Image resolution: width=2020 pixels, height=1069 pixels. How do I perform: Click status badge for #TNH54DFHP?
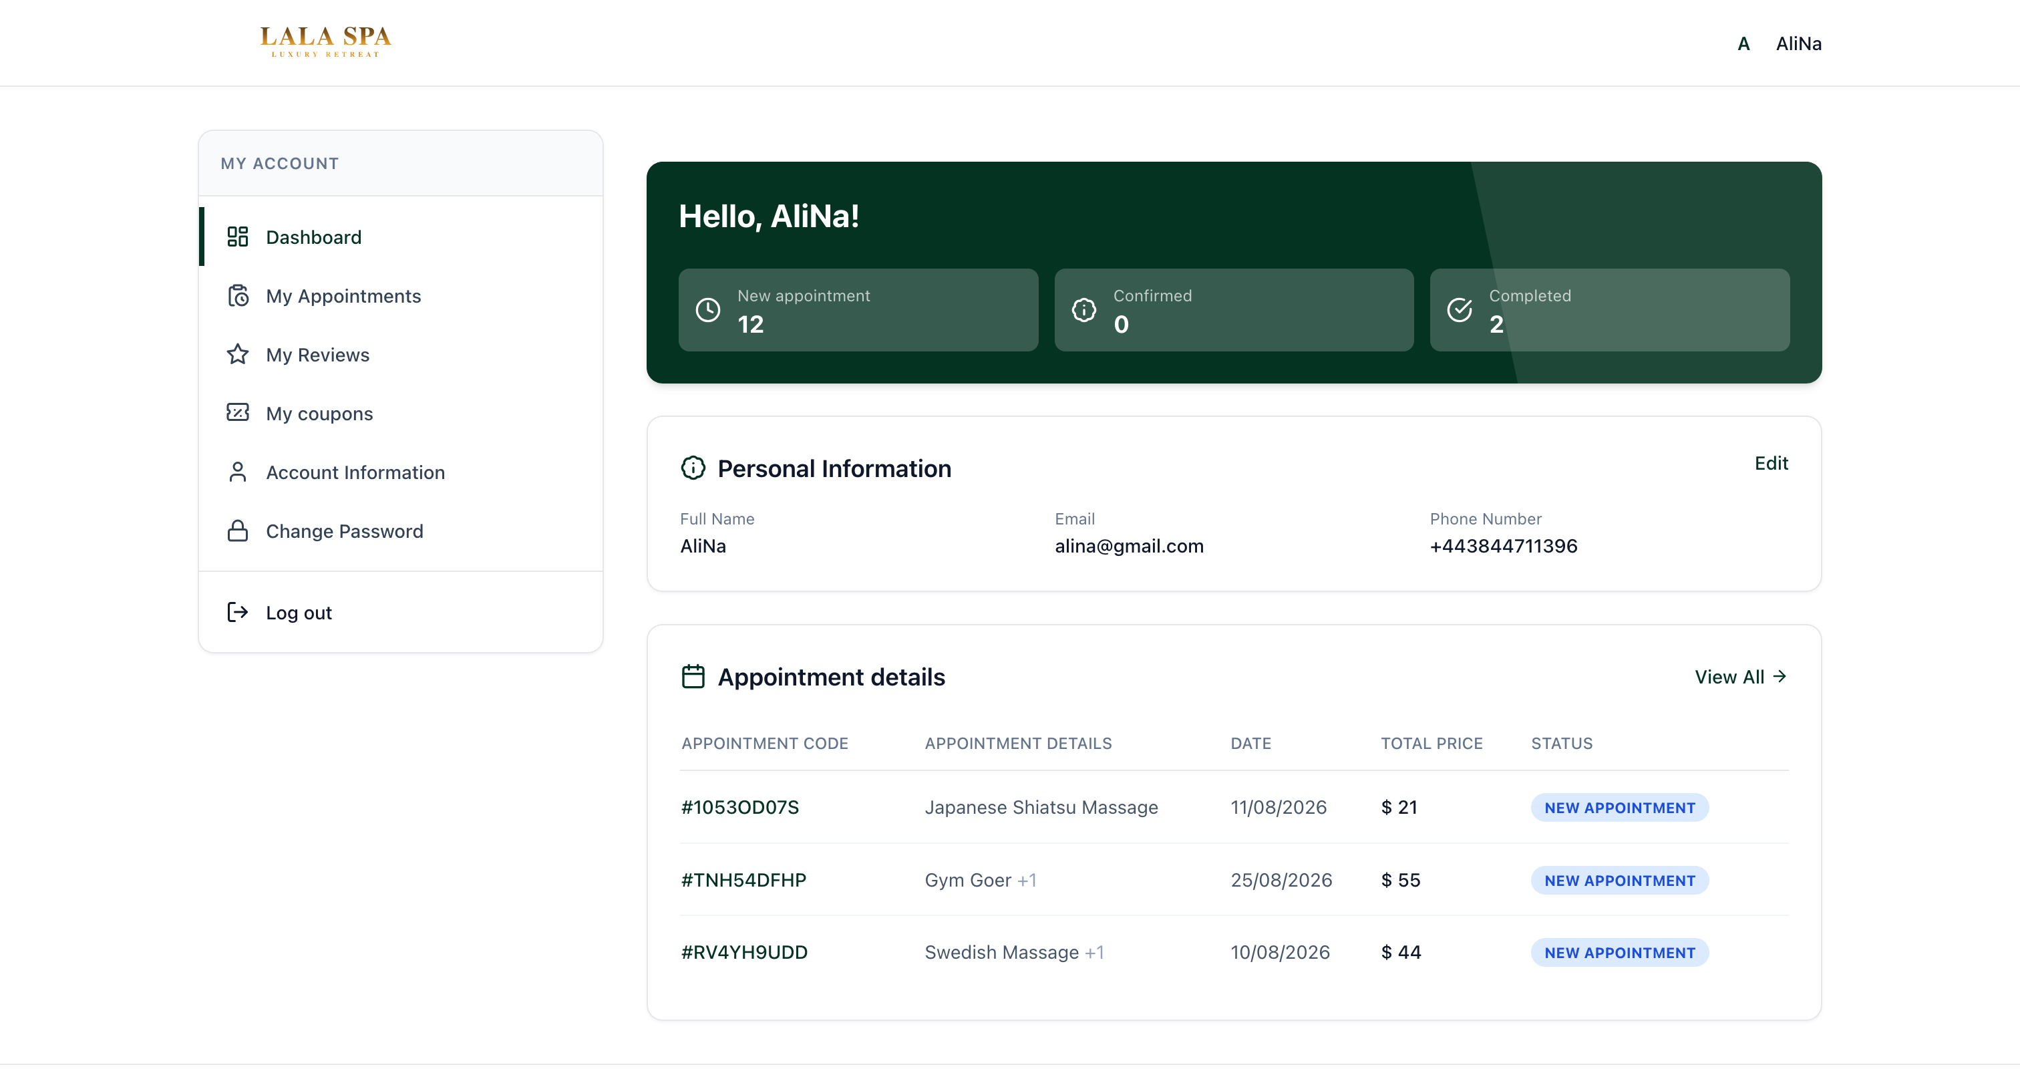point(1619,881)
